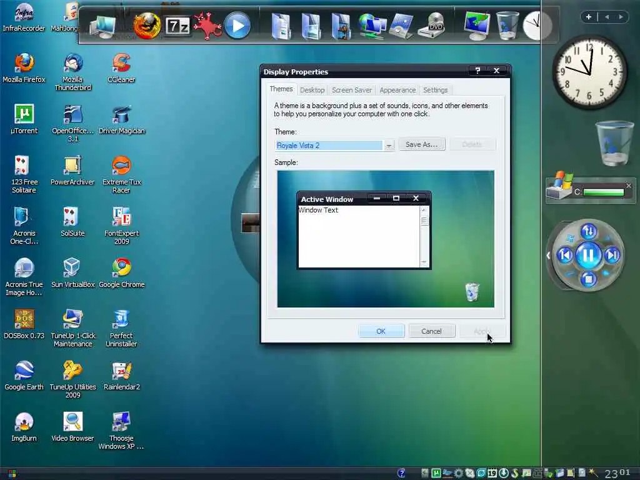Click Save As theme button
This screenshot has width=640, height=480.
click(x=422, y=144)
